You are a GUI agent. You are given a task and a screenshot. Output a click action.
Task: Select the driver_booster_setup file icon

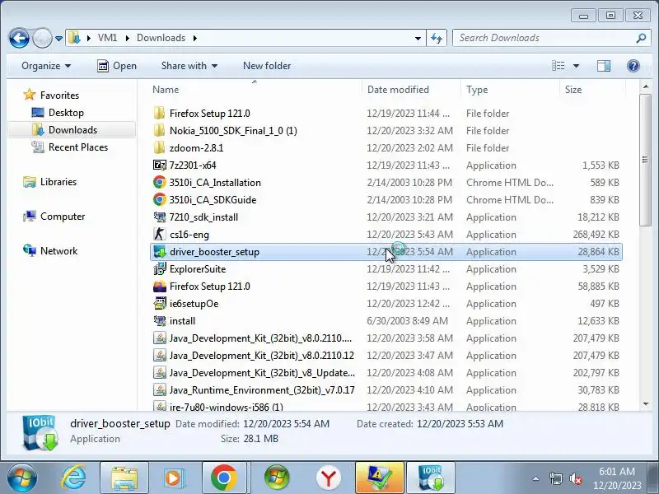(x=159, y=252)
